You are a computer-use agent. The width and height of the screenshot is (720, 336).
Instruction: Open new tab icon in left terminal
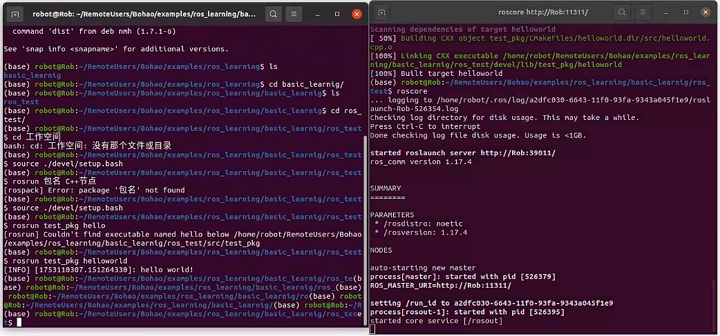tap(15, 14)
